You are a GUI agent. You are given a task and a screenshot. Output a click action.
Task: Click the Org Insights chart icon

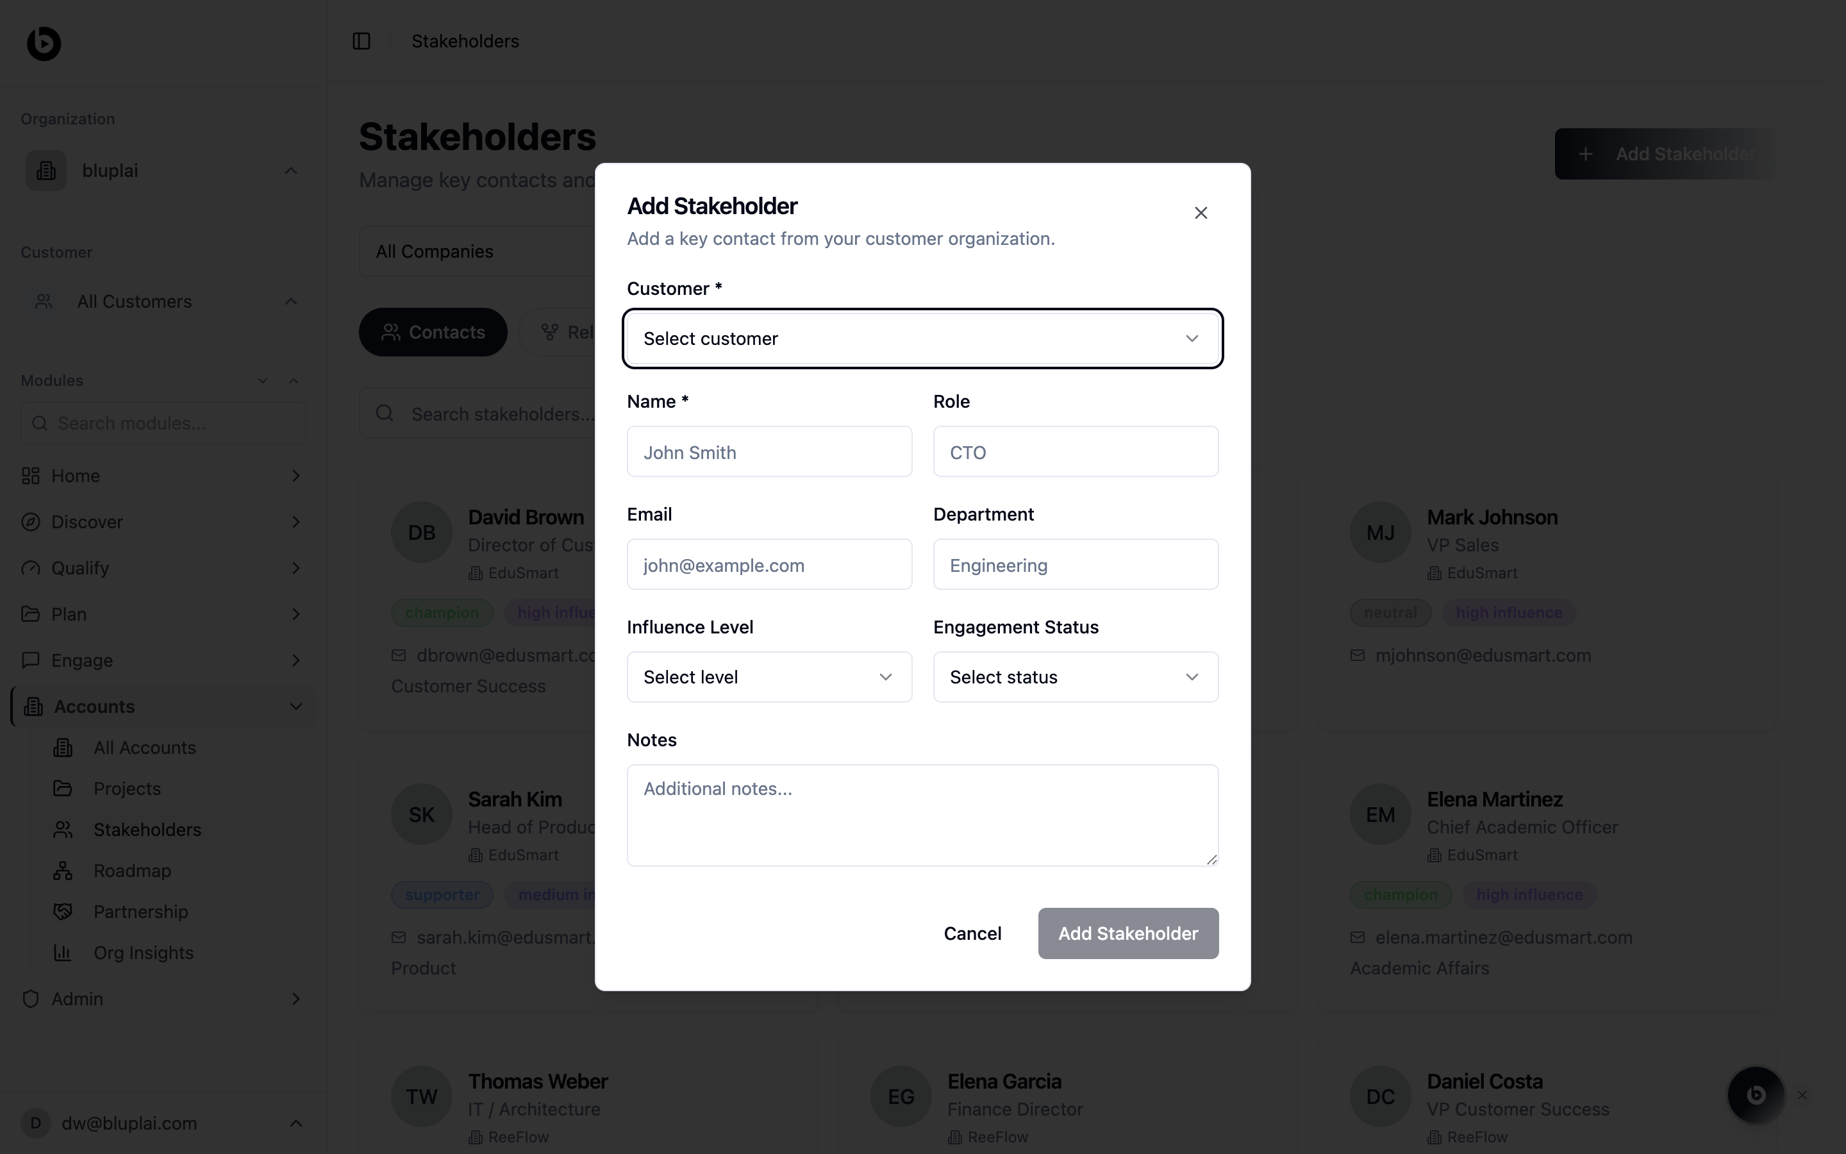click(63, 953)
